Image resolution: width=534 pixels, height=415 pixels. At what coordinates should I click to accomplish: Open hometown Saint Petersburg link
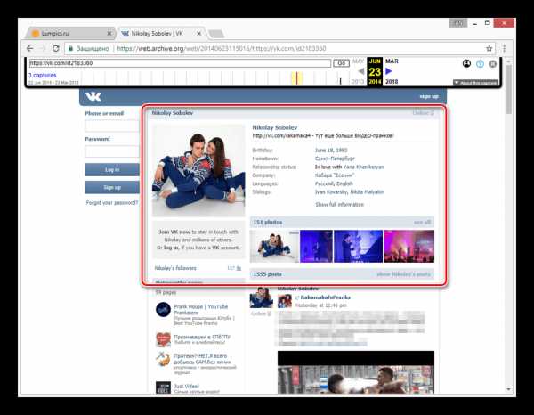[x=335, y=159]
